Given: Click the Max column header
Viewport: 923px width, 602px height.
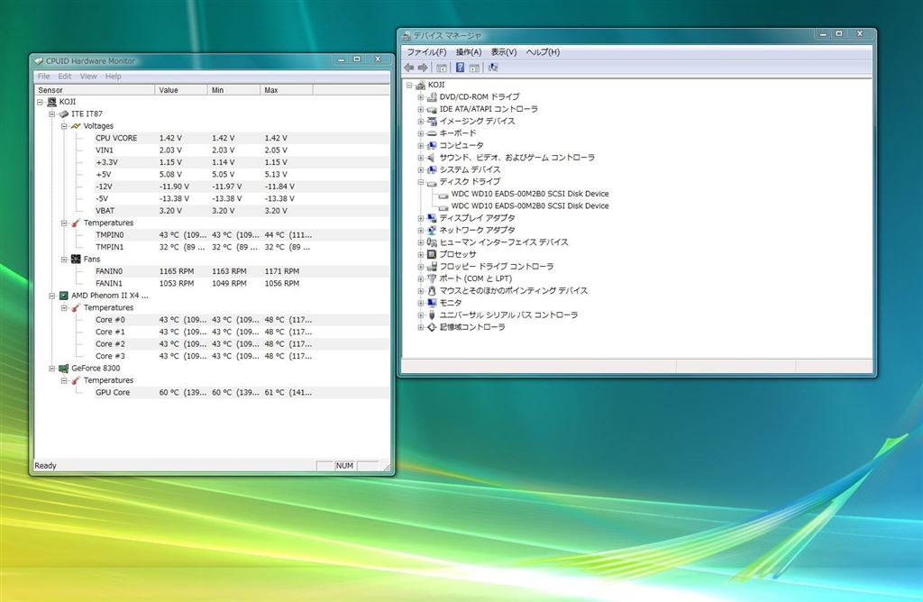Looking at the screenshot, I should (x=286, y=90).
